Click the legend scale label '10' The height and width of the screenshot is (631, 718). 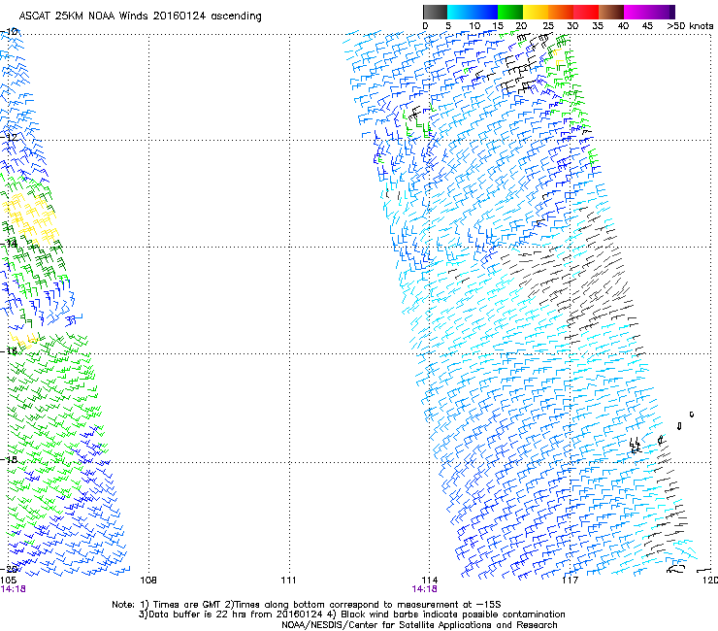coord(474,26)
